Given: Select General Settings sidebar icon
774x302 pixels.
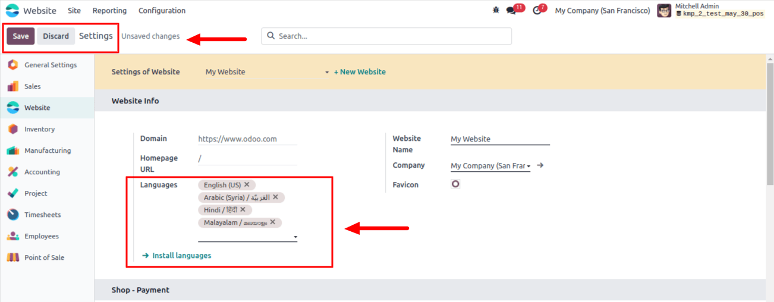Looking at the screenshot, I should click(13, 65).
